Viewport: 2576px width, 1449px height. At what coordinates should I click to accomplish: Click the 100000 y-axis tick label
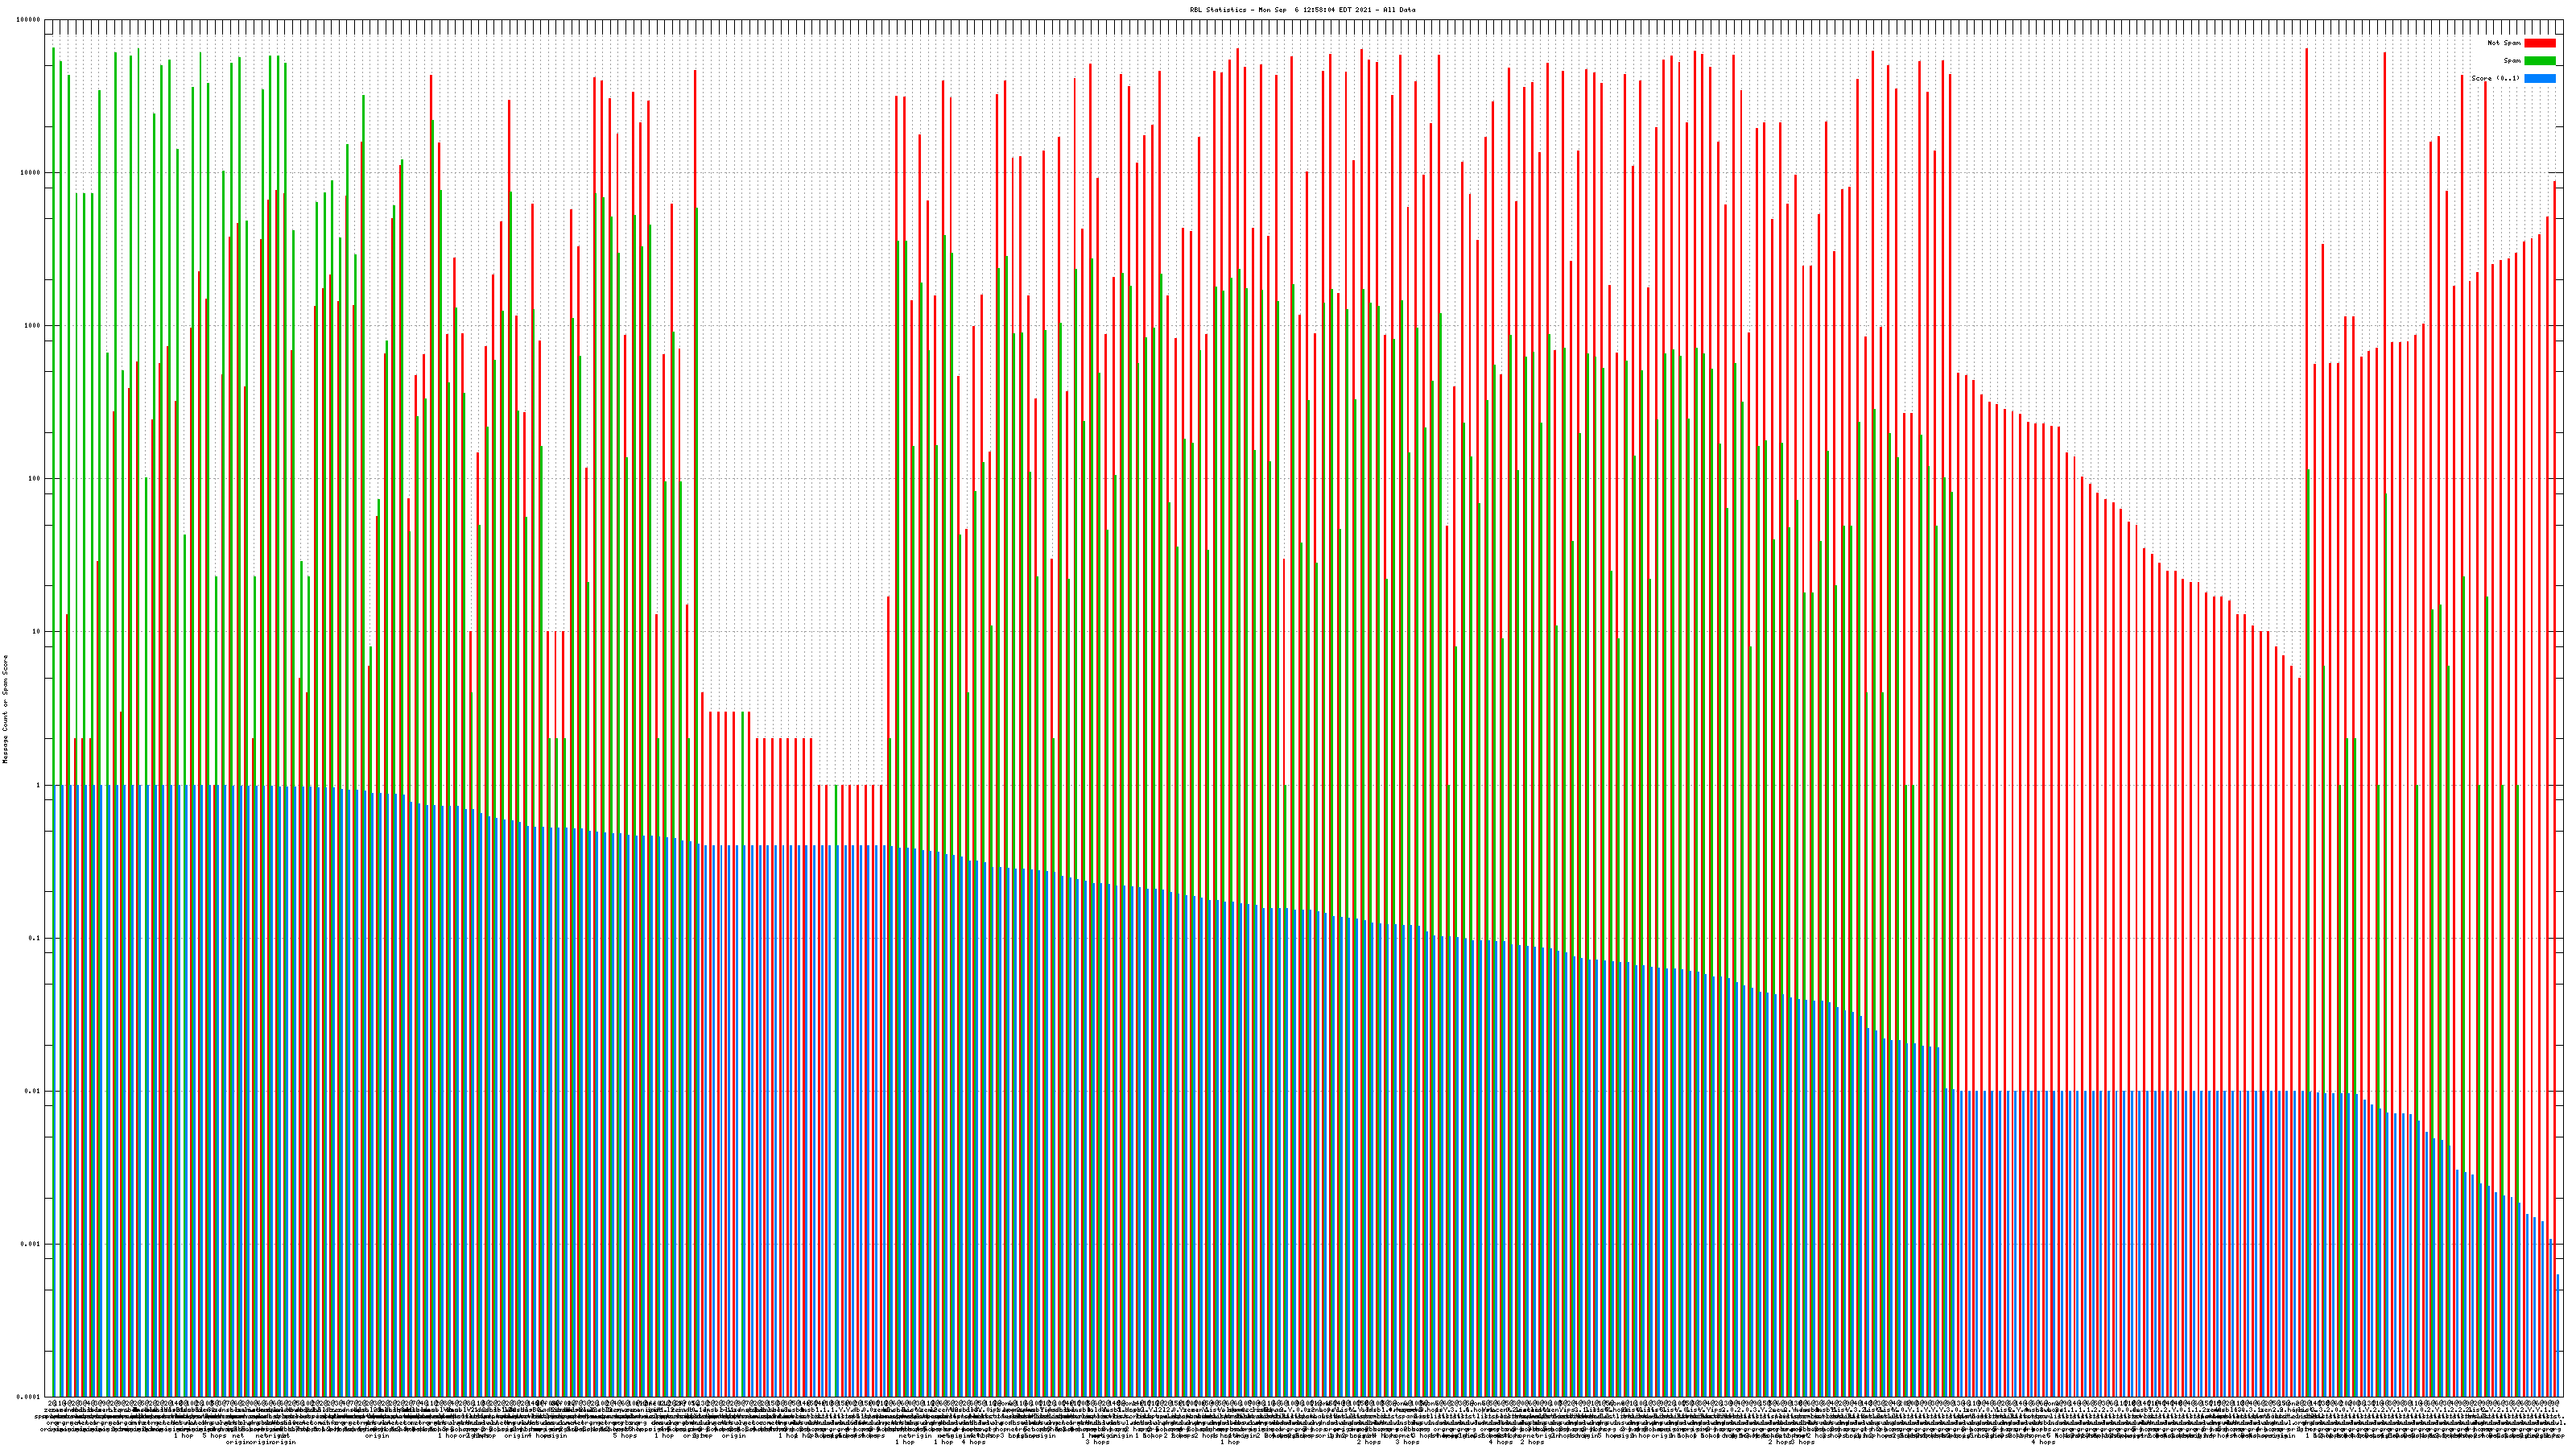pyautogui.click(x=29, y=20)
